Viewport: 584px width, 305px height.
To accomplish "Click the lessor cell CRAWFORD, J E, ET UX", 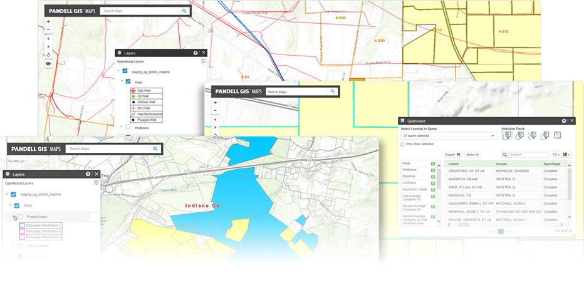I will 466,171.
